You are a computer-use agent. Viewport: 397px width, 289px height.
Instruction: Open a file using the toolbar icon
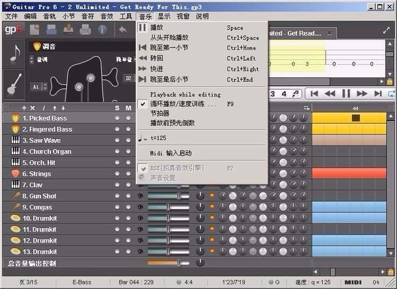52,29
